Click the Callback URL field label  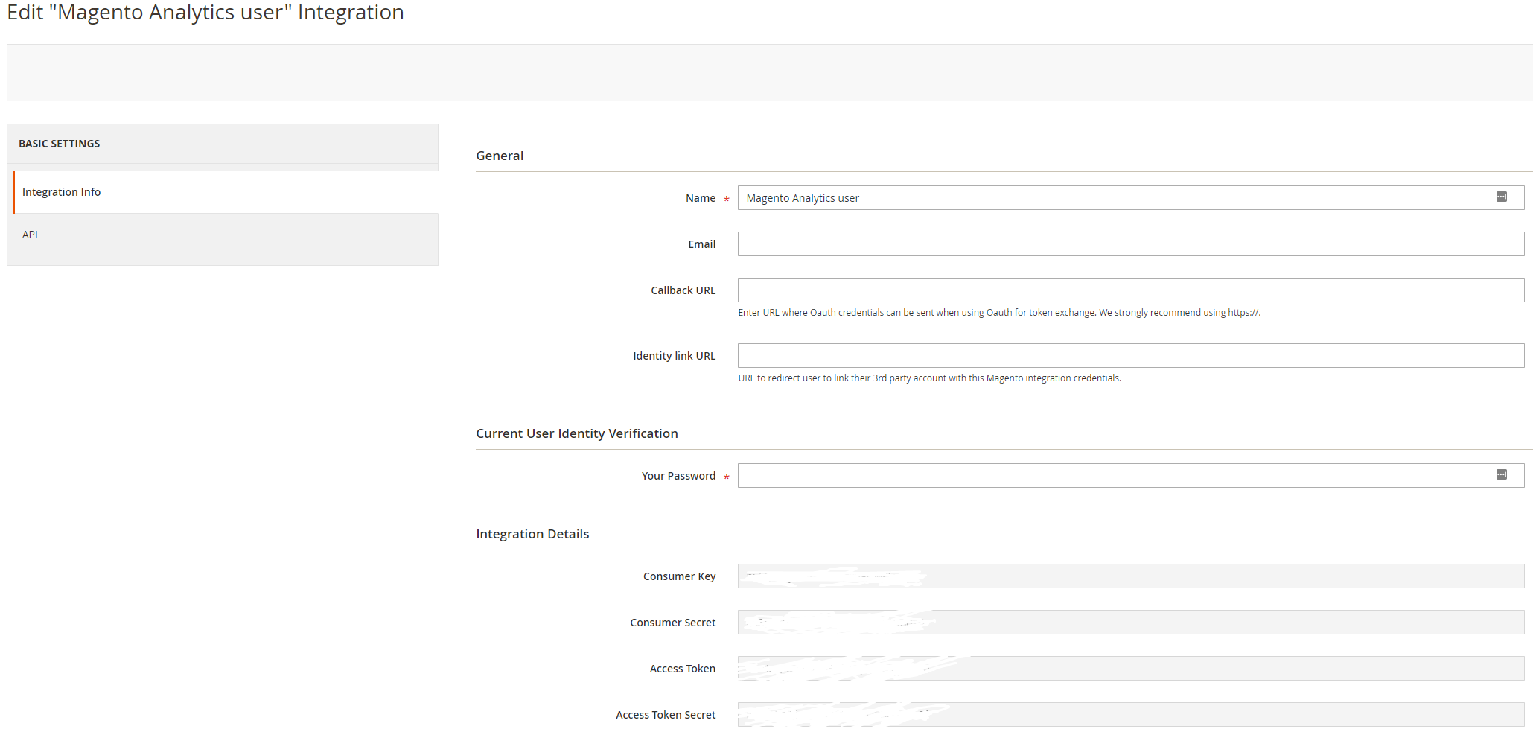[x=683, y=290]
